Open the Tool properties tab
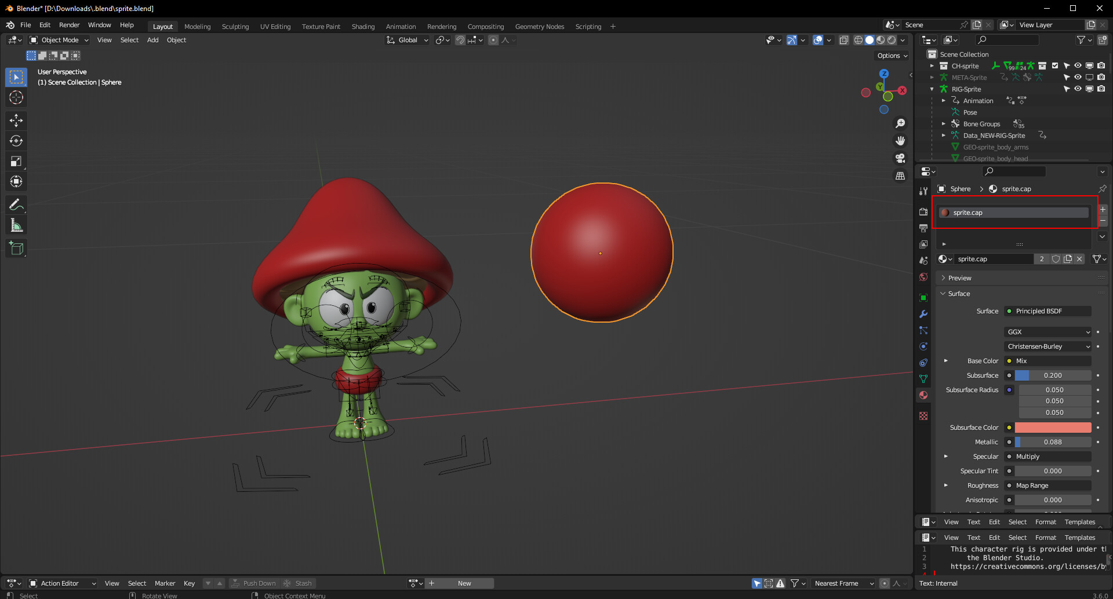The image size is (1113, 599). point(923,191)
